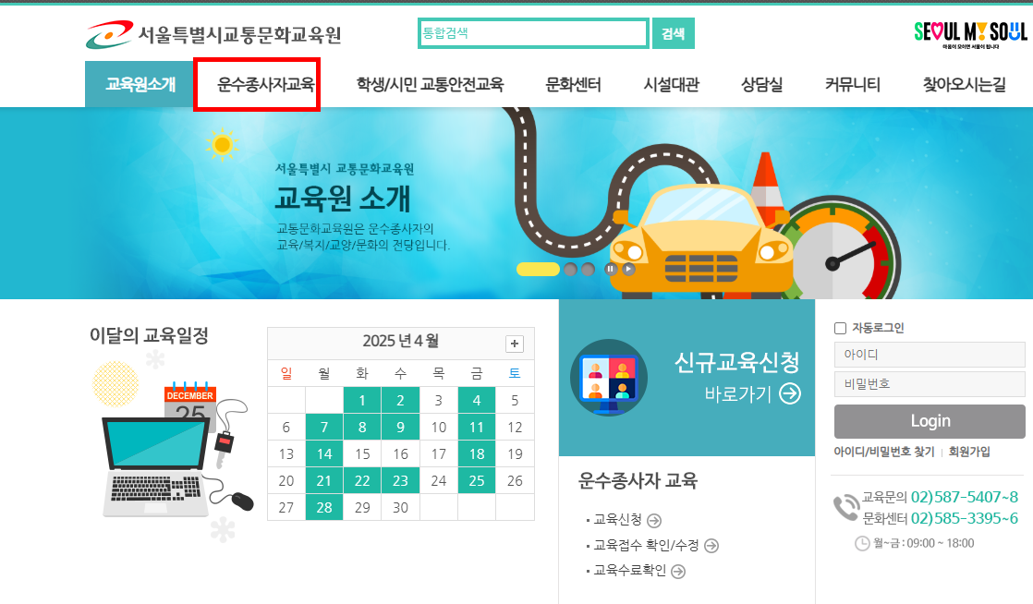
Task: Play the banner slideshow
Action: click(x=629, y=269)
